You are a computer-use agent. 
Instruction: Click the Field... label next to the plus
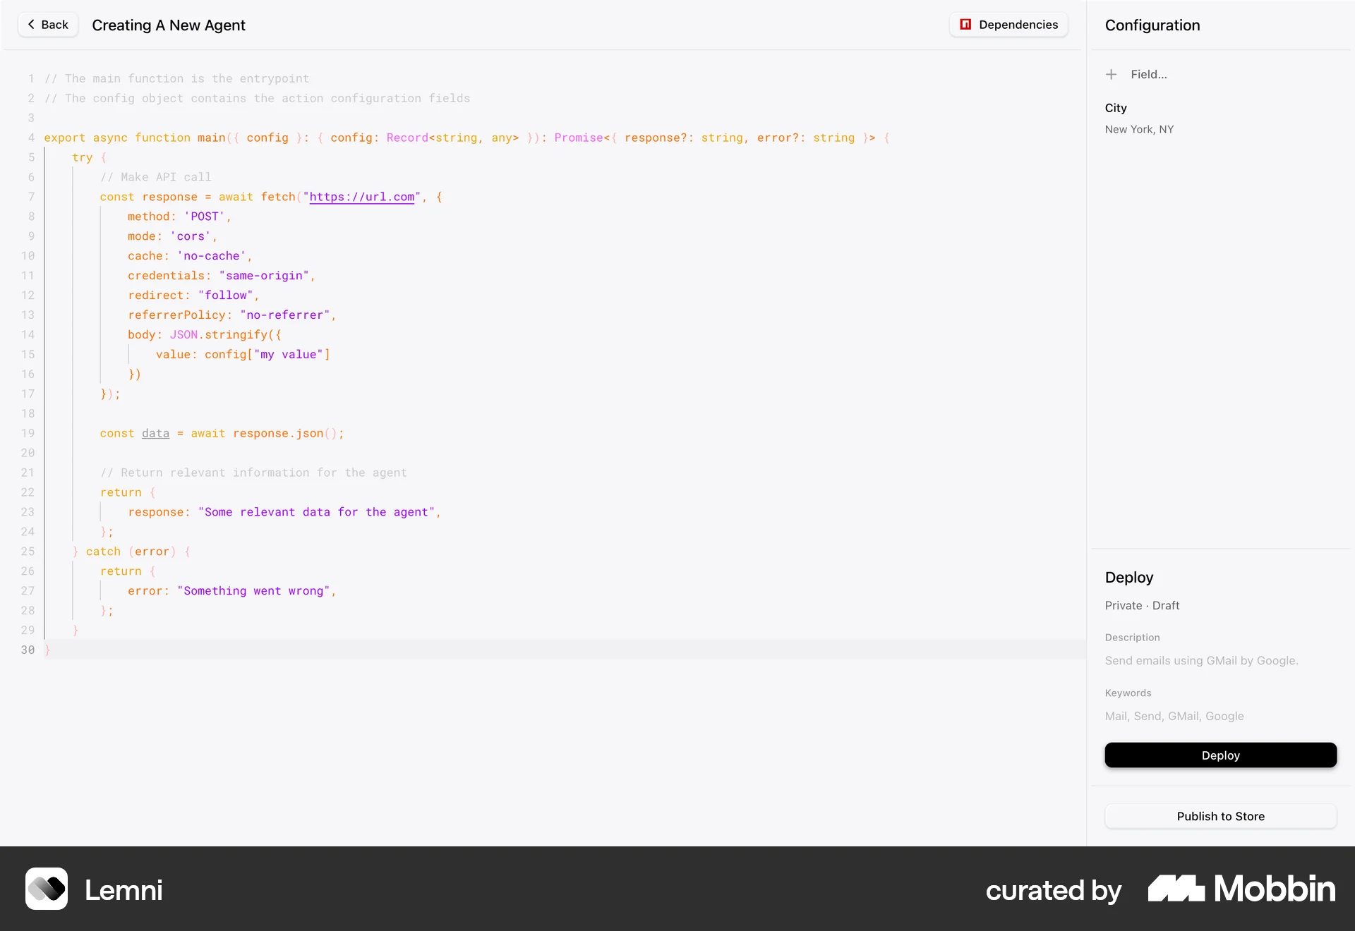(1148, 74)
